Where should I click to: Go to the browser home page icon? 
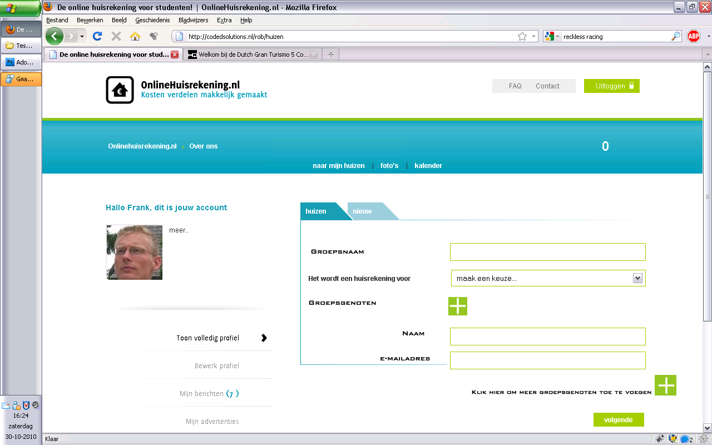tap(135, 36)
